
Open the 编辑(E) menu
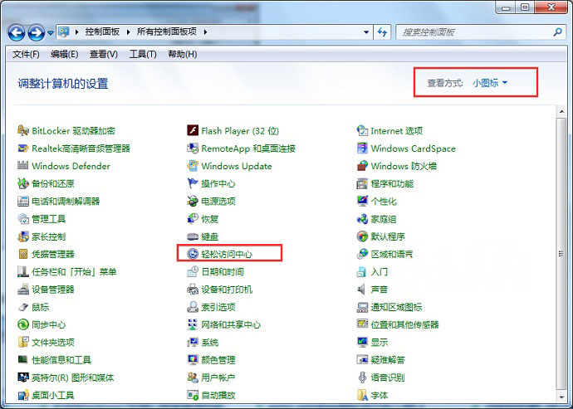64,55
